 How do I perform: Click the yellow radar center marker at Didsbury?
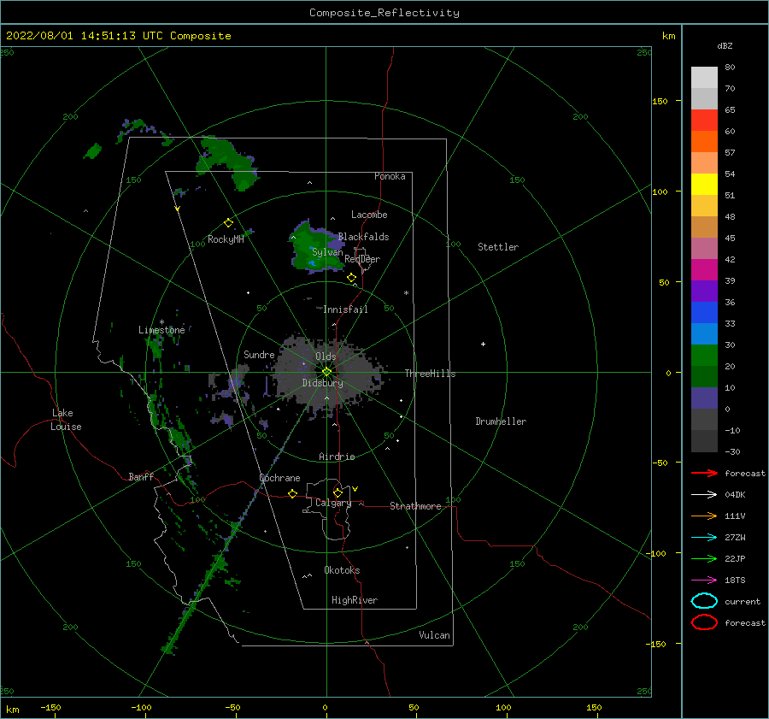[326, 372]
